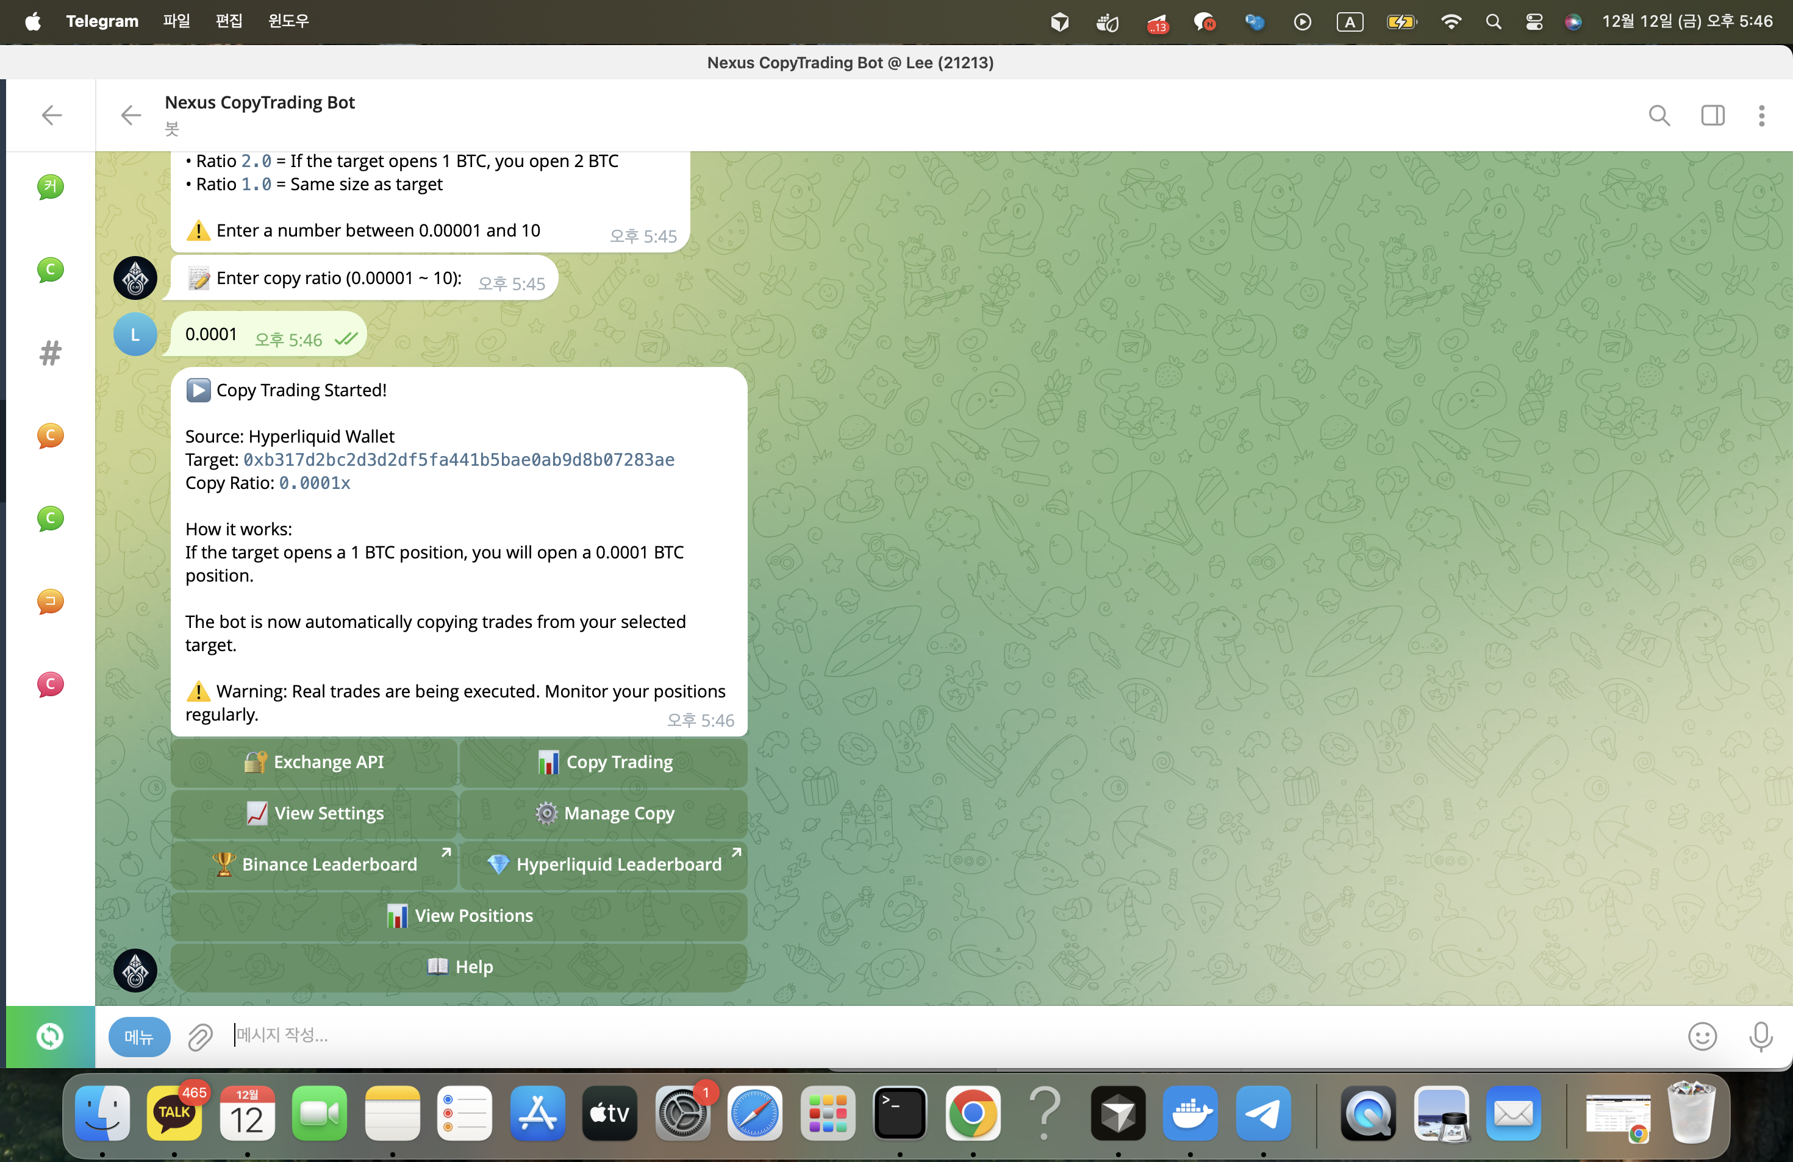Click the search icon in chat header
Viewport: 1793px width, 1162px height.
click(x=1659, y=115)
